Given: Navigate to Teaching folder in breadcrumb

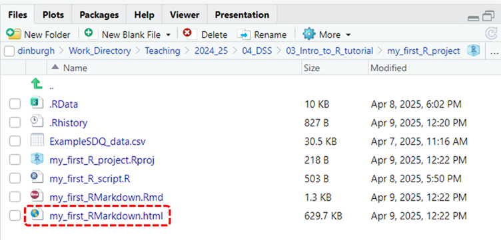Looking at the screenshot, I should pos(163,51).
